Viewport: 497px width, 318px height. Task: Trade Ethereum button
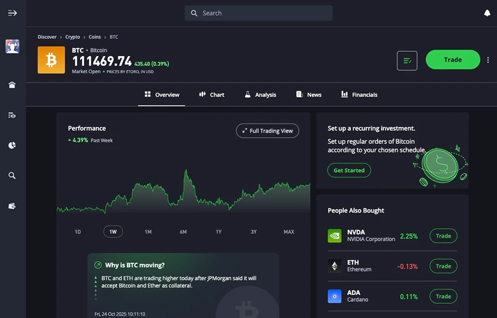click(444, 266)
